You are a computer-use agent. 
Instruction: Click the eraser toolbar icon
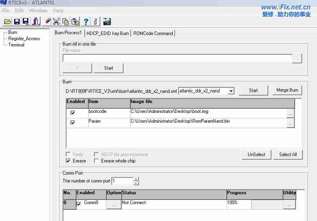[x=48, y=22]
